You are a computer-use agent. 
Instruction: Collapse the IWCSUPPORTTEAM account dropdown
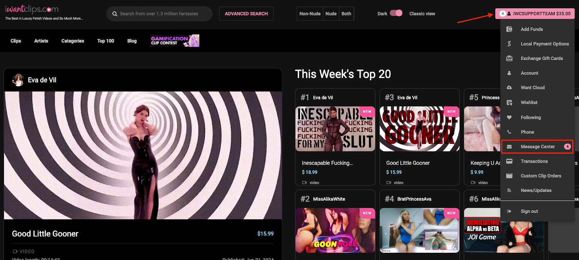[x=535, y=14]
